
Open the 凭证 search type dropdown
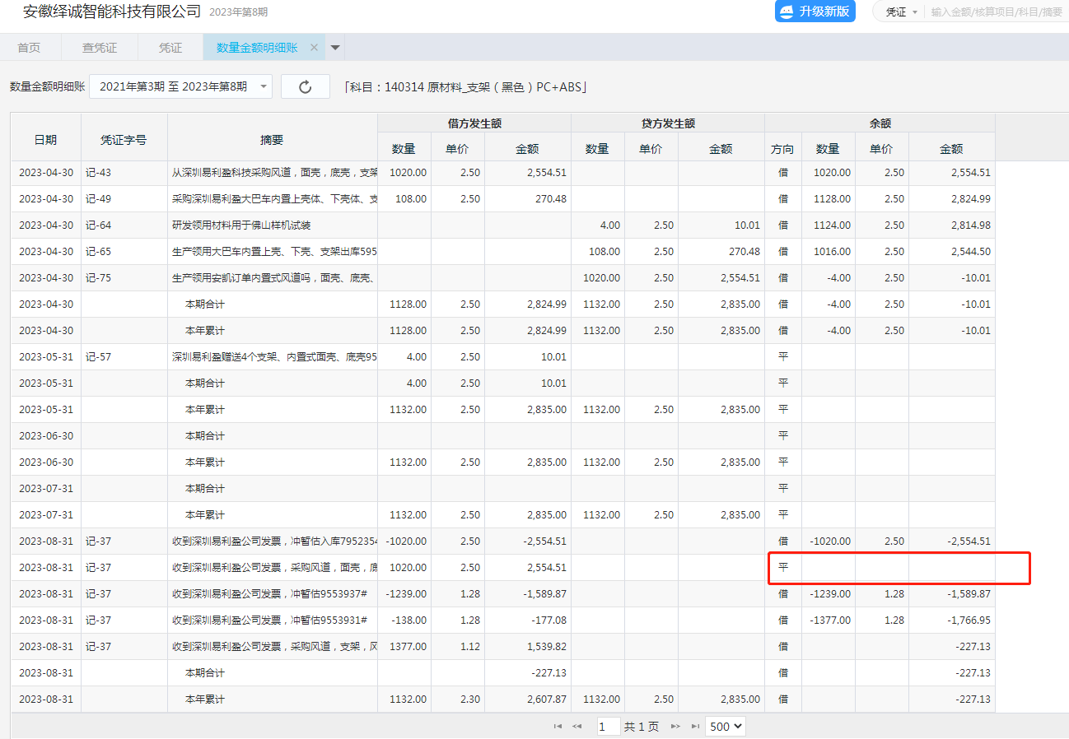pyautogui.click(x=901, y=12)
